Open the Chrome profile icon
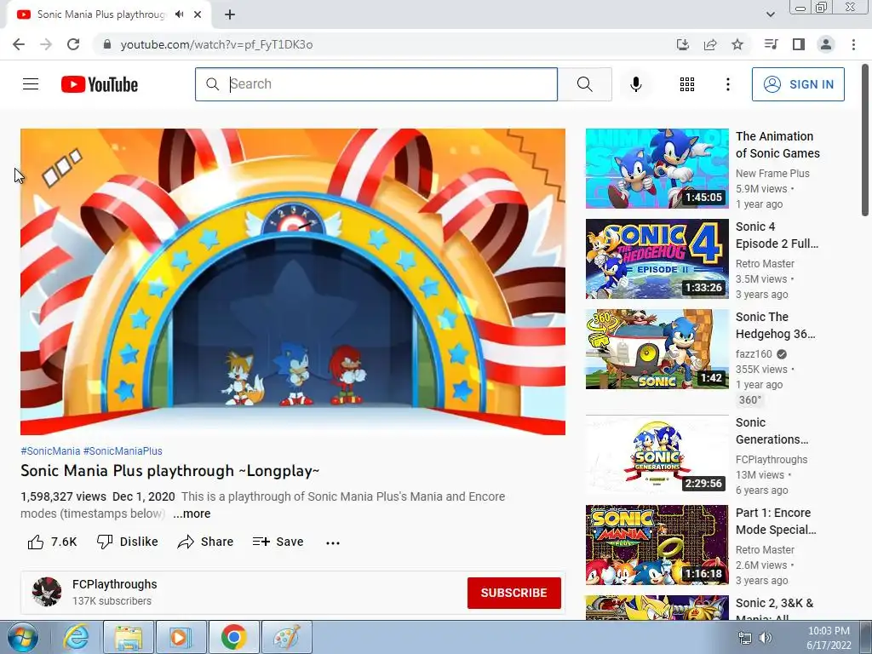Screen dimensions: 872x654 pos(826,44)
